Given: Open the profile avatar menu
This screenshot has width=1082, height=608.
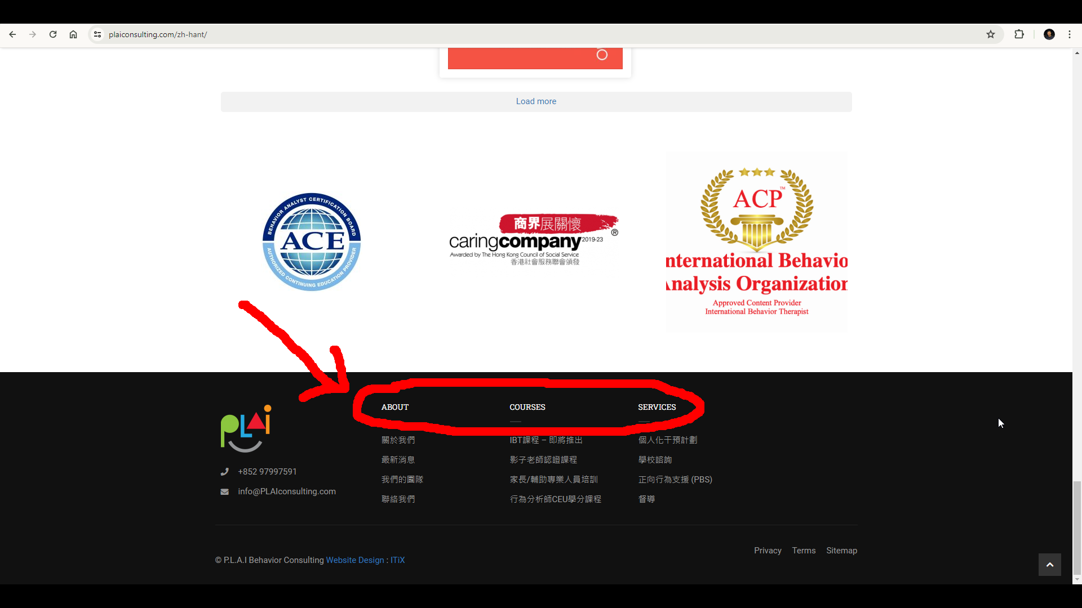Looking at the screenshot, I should tap(1049, 34).
